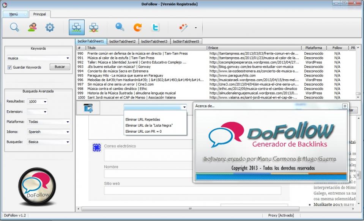Open the settings gear icon
This screenshot has width=364, height=221.
(50, 27)
